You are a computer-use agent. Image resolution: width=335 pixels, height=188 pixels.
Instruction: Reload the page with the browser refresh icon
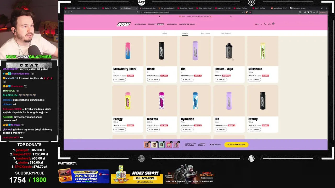point(71,12)
